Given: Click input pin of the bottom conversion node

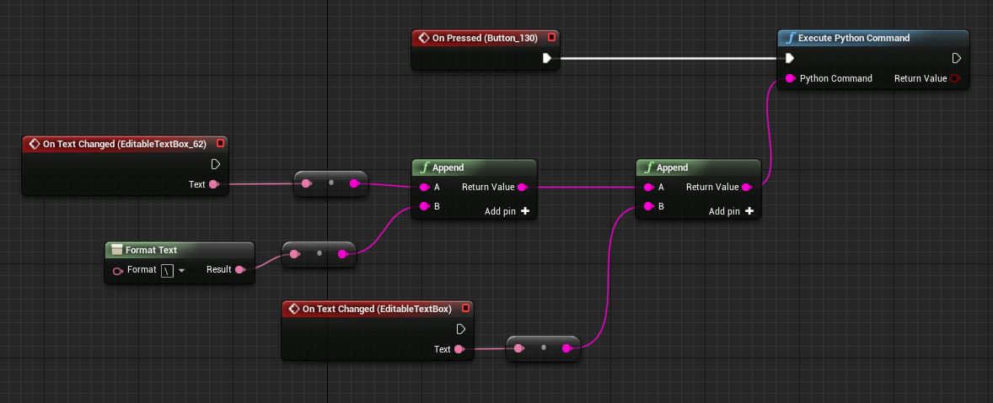Looking at the screenshot, I should (x=519, y=348).
